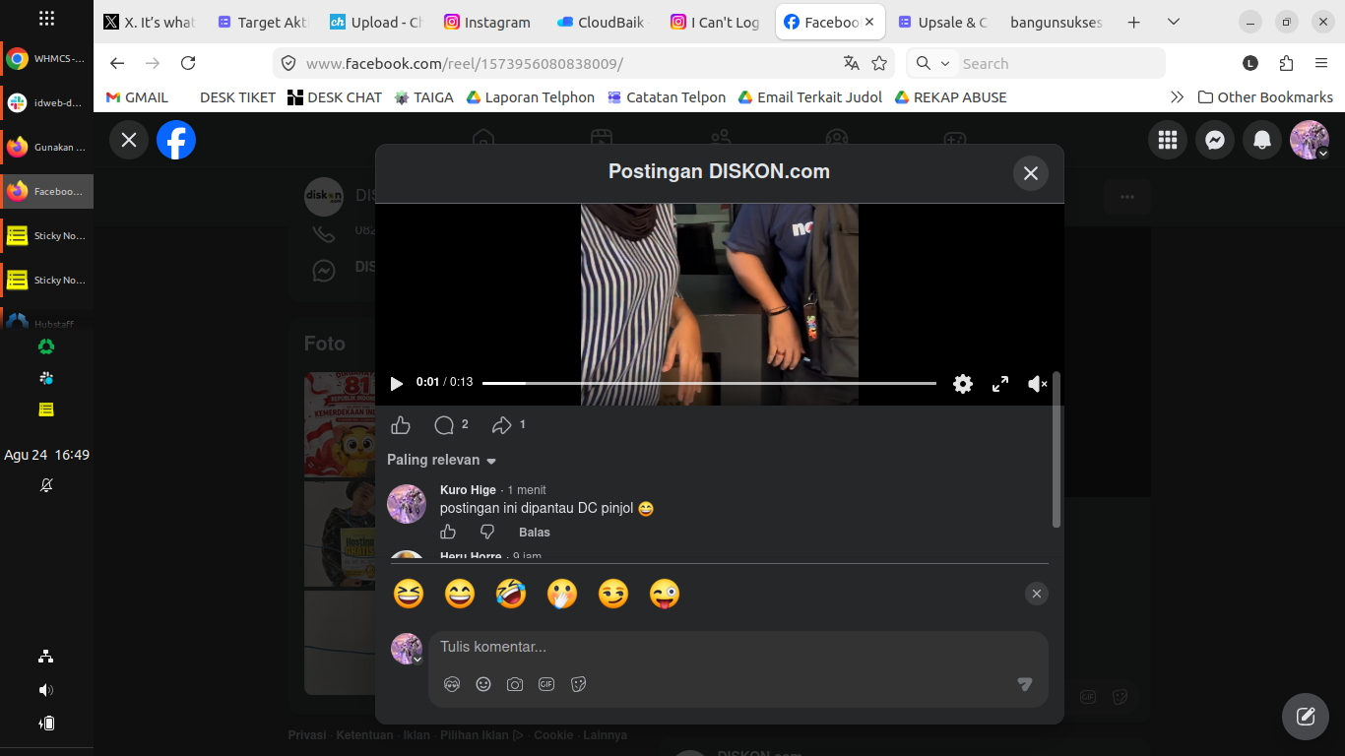Click the share arrow icon under the video

pyautogui.click(x=502, y=425)
